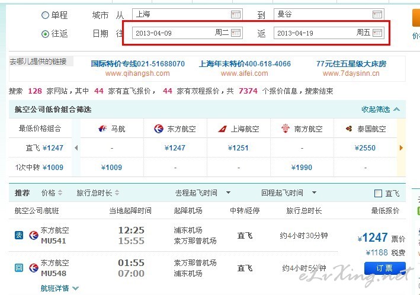Open the 去程起飞时间 dropdown

203,193
